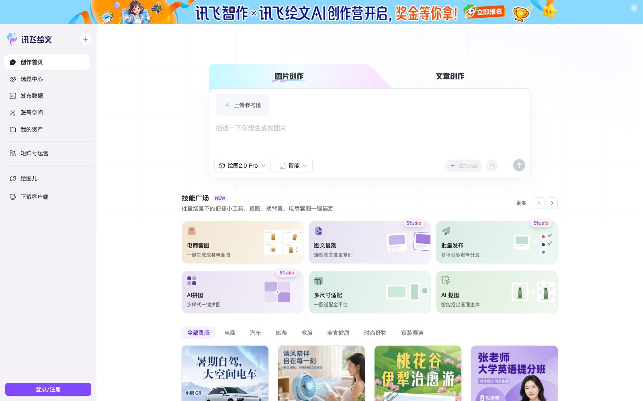
Task: Click the 添加人设 button
Action: (x=464, y=166)
